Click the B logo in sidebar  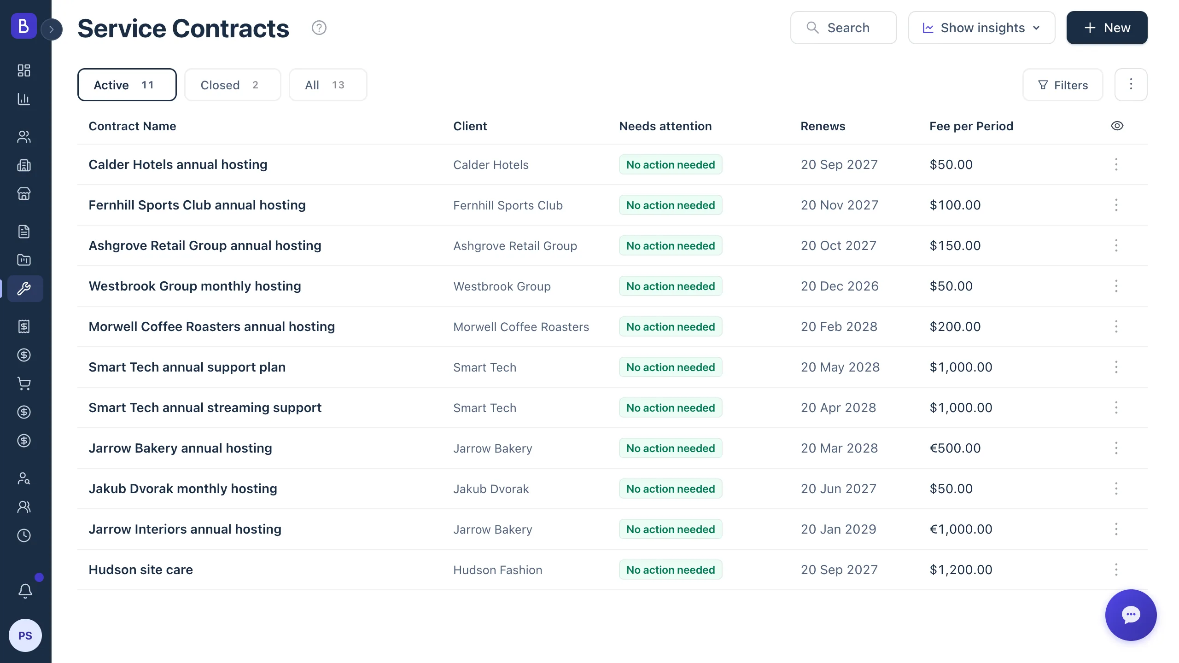tap(24, 26)
